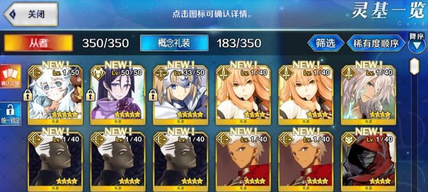Toggle lock on Ruler Lv. 33/50 card
The height and width of the screenshot is (192, 428).
tap(153, 96)
